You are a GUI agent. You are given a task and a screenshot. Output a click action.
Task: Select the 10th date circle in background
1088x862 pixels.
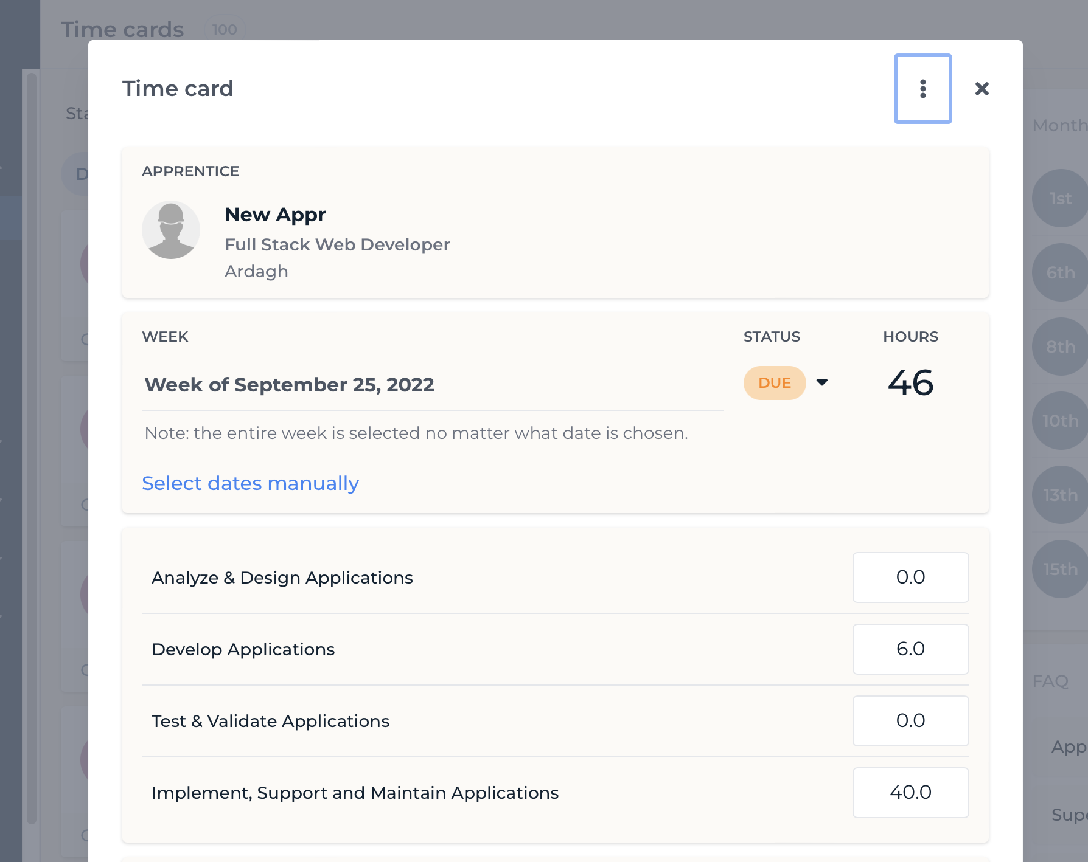[x=1061, y=421]
